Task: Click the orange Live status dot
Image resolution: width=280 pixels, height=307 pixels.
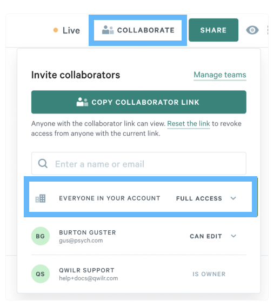Action: pos(56,30)
